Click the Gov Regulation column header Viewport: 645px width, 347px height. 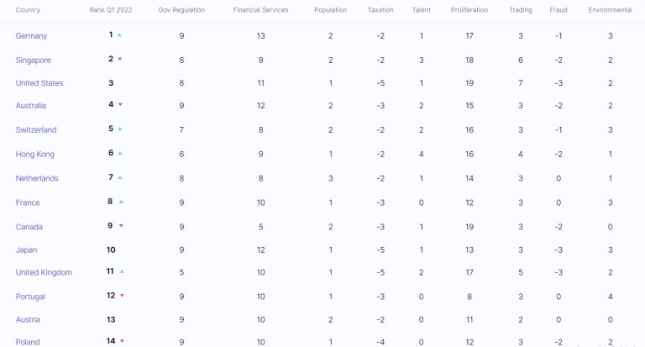click(x=181, y=10)
